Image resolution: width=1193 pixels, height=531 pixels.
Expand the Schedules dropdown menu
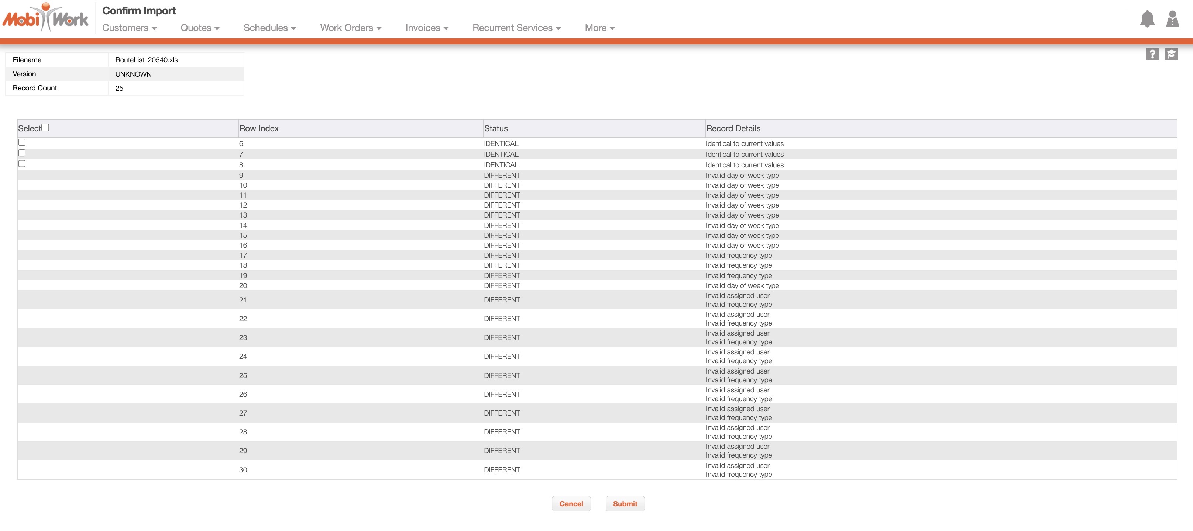pyautogui.click(x=269, y=28)
